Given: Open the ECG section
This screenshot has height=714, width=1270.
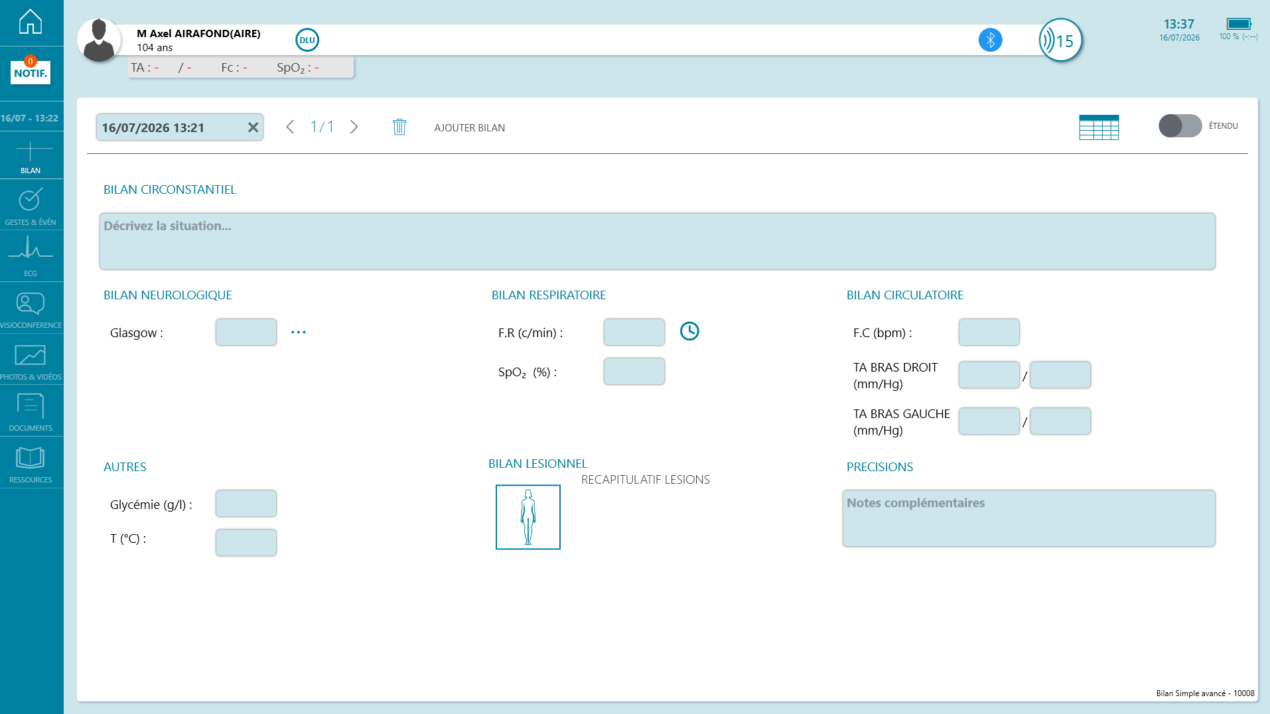Looking at the screenshot, I should point(31,257).
